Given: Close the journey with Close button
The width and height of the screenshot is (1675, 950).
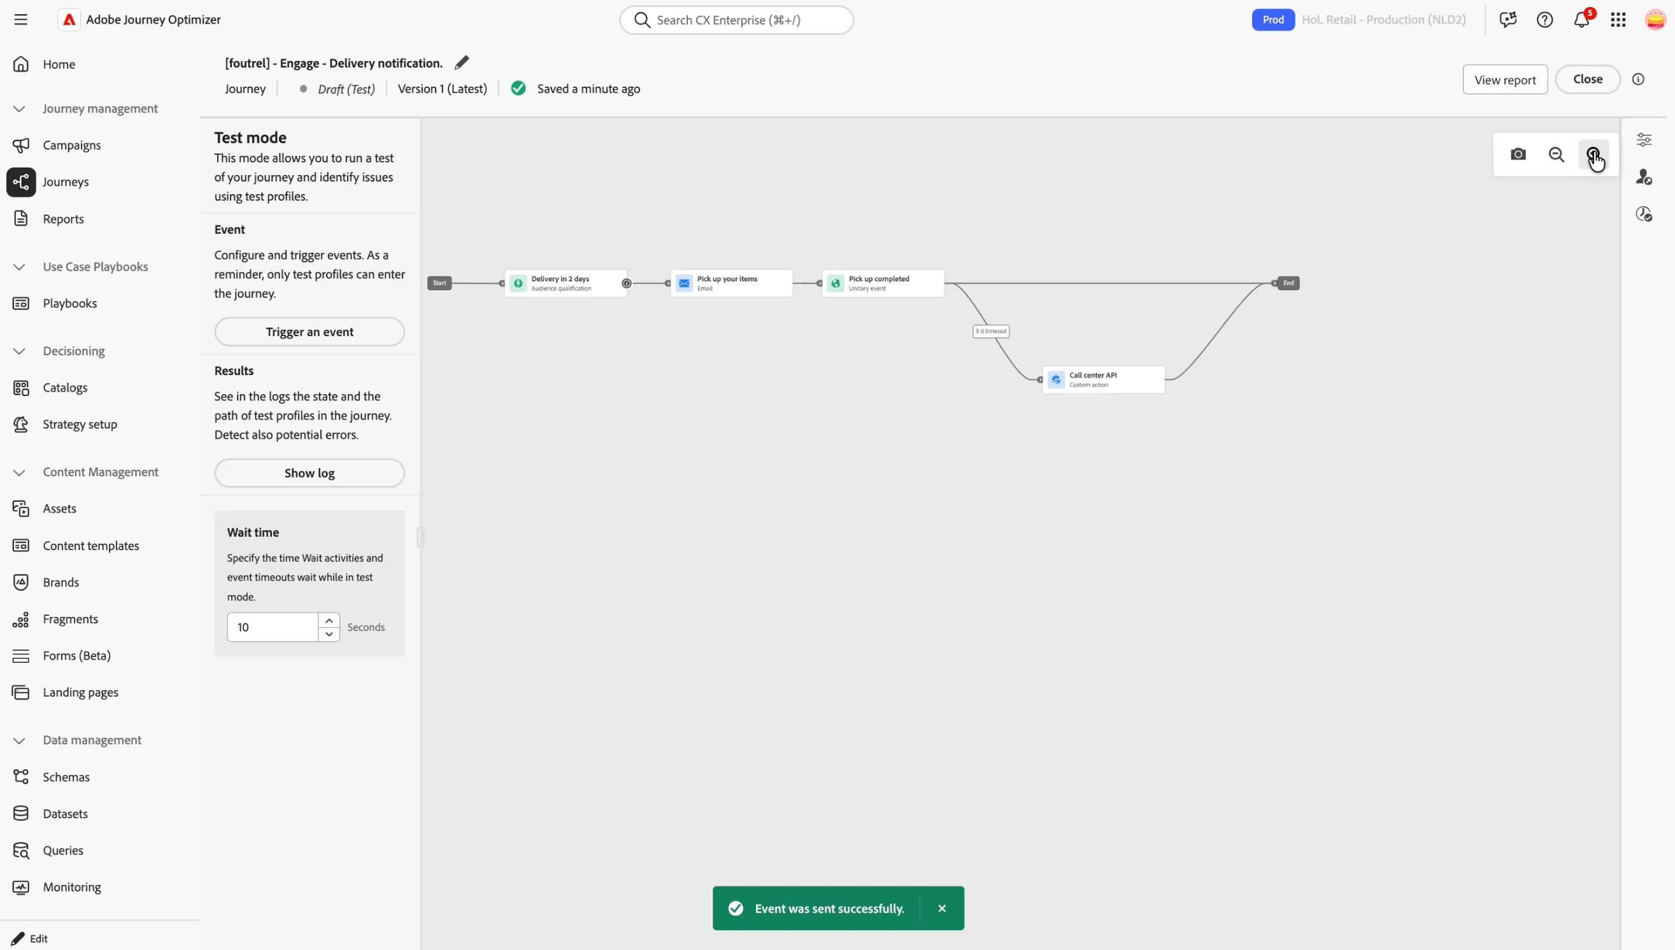Looking at the screenshot, I should [x=1588, y=79].
